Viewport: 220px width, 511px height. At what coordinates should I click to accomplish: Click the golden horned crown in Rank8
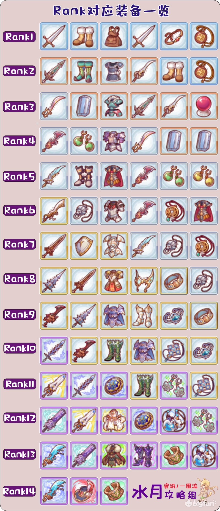144,281
